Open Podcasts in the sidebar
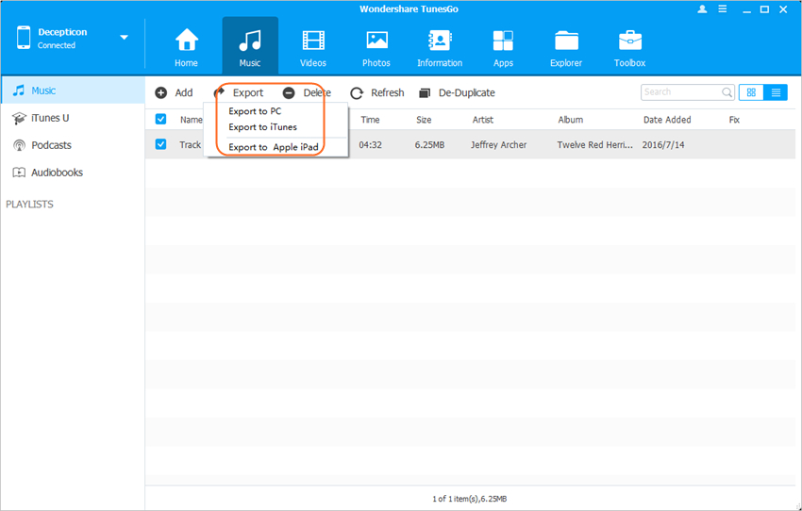The height and width of the screenshot is (511, 802). (73, 145)
